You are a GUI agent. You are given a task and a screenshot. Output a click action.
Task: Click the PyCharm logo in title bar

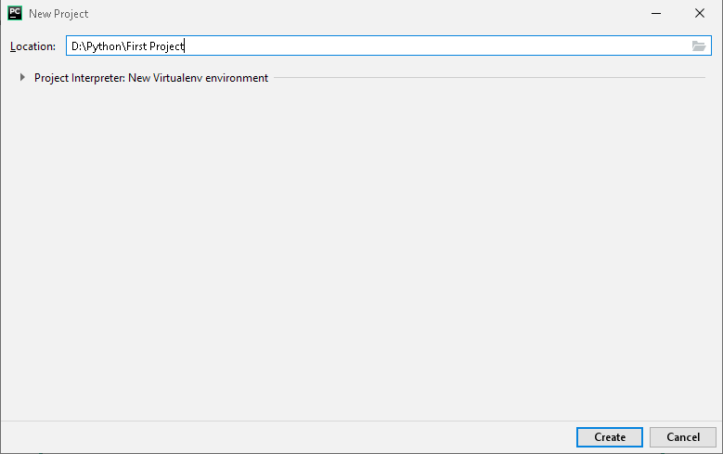(x=15, y=13)
